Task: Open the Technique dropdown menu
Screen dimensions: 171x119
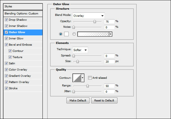Action: click(80, 50)
